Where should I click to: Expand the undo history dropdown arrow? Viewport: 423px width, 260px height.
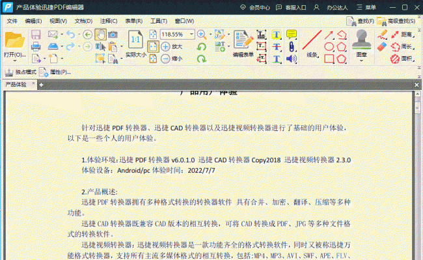coord(79,35)
